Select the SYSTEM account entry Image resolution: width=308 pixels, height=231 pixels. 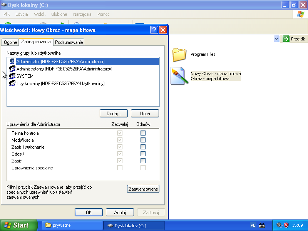25,76
